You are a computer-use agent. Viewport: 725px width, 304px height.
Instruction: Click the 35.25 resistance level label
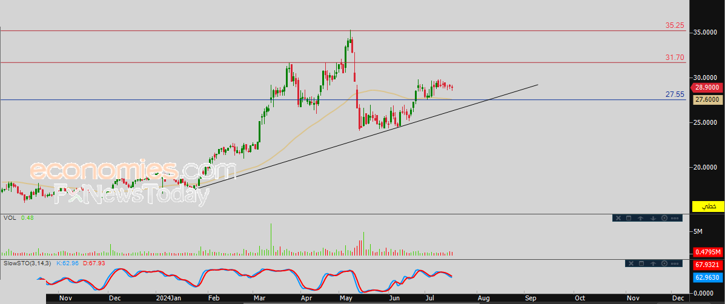point(675,25)
